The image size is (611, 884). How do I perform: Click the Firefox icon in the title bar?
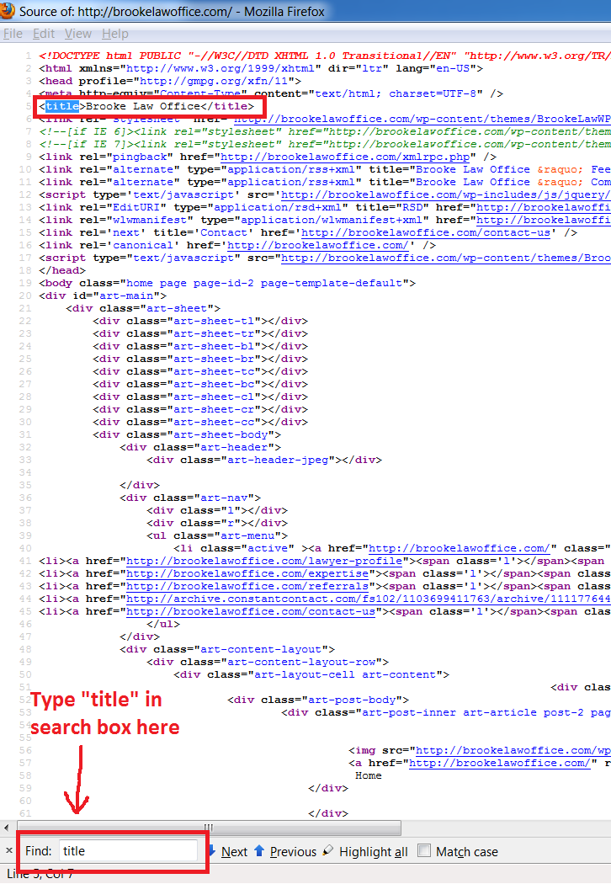[x=8, y=10]
